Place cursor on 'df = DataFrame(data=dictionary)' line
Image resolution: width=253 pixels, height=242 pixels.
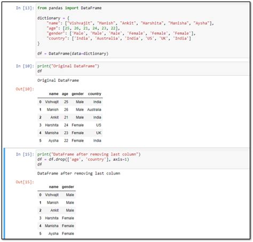click(x=73, y=53)
